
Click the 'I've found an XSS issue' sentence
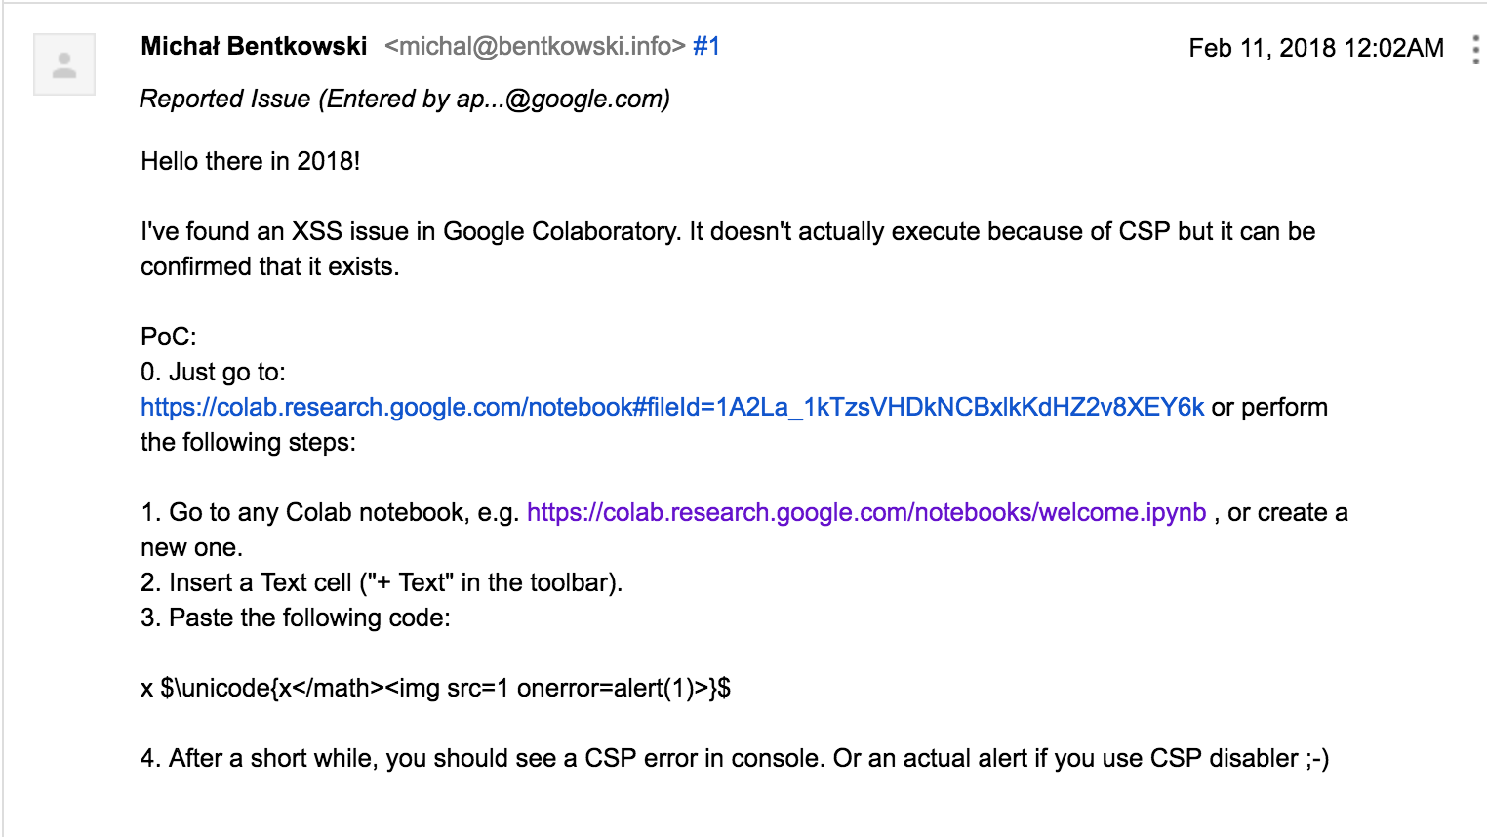pyautogui.click(x=727, y=231)
